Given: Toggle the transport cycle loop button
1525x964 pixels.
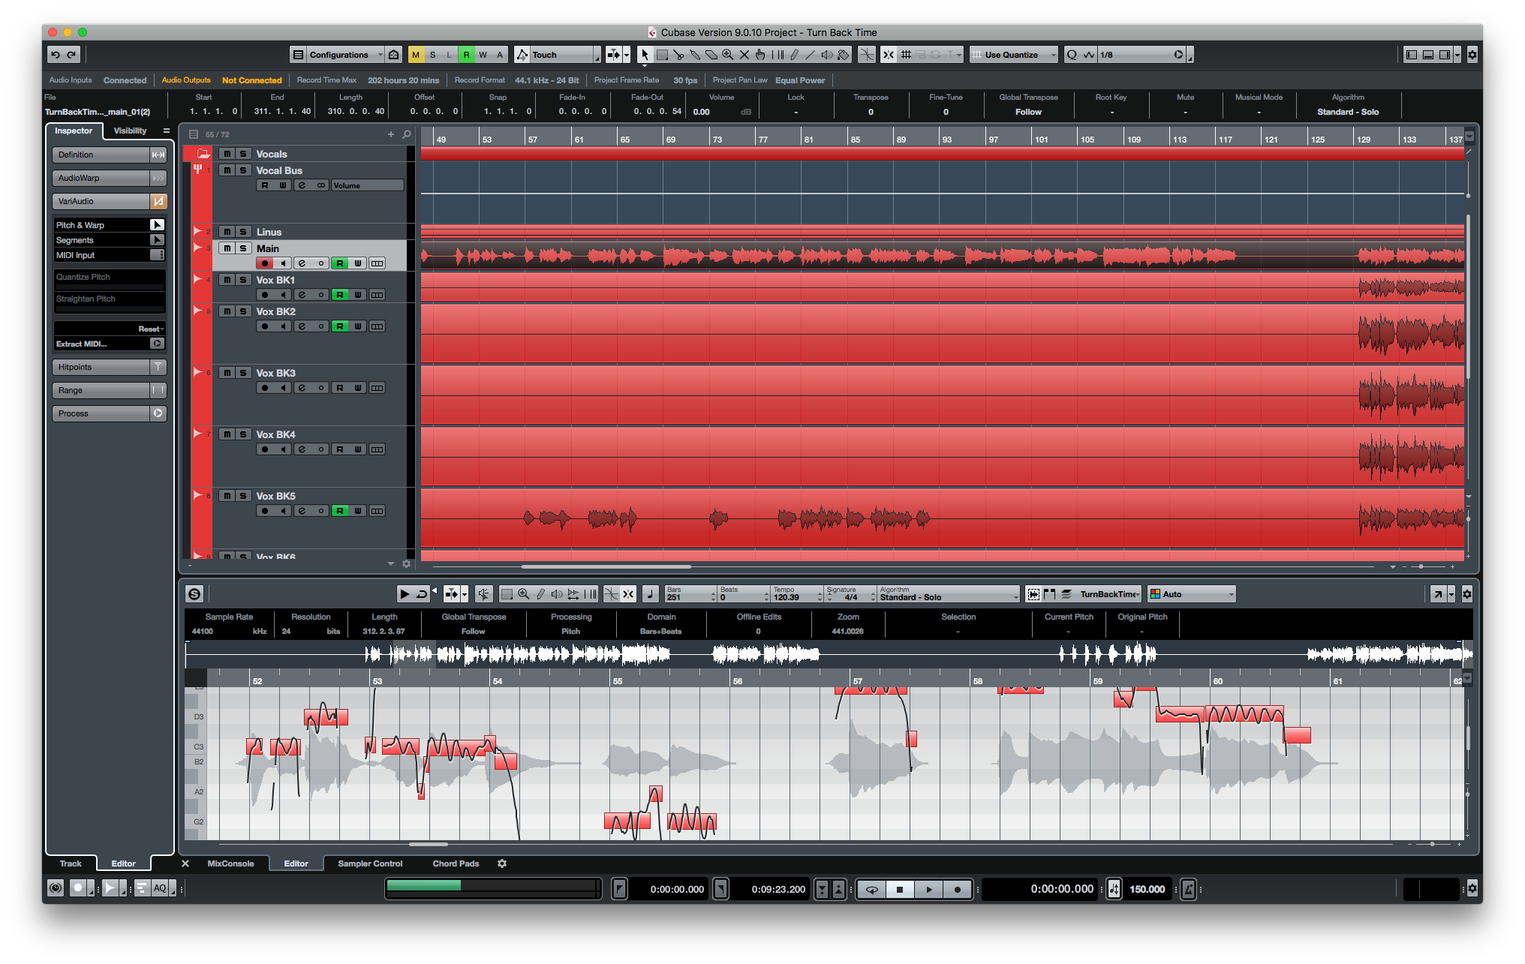Looking at the screenshot, I should pos(872,890).
